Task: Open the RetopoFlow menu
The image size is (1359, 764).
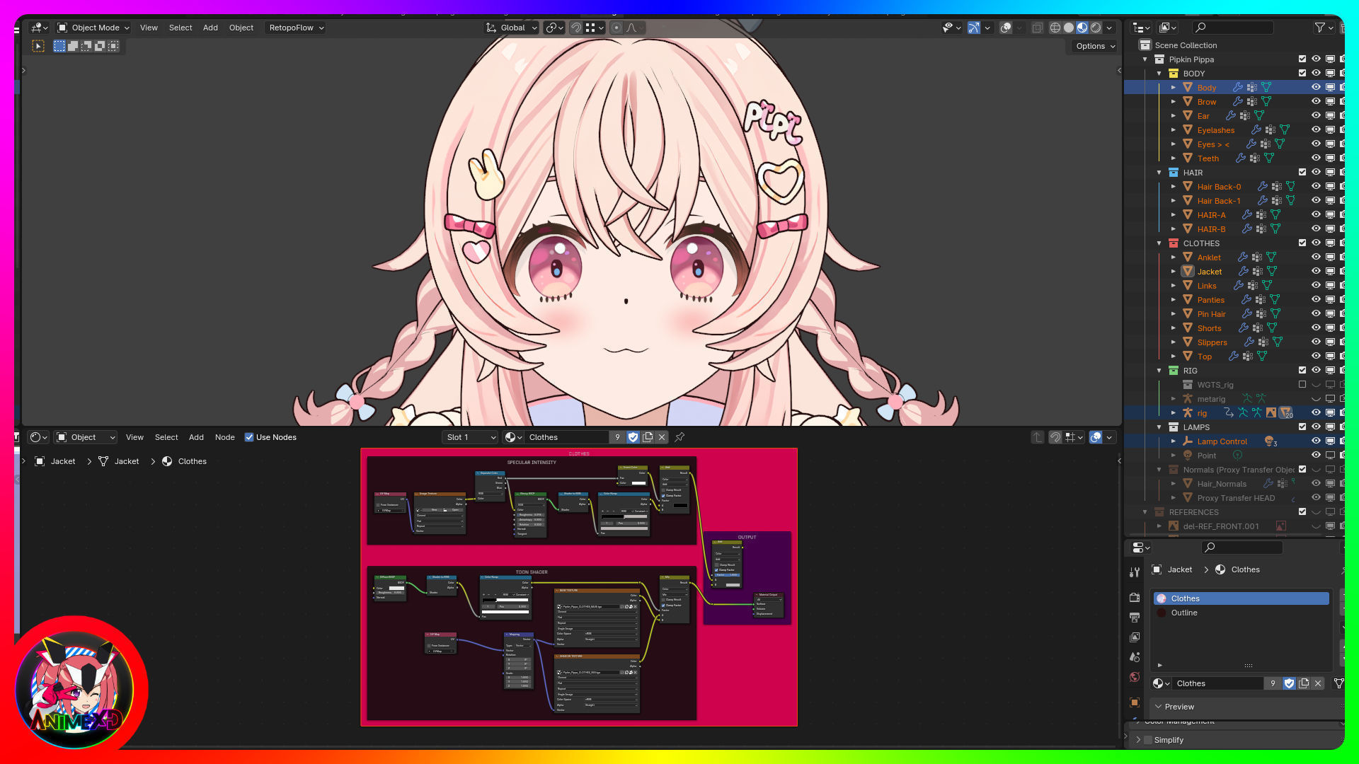Action: click(x=296, y=28)
